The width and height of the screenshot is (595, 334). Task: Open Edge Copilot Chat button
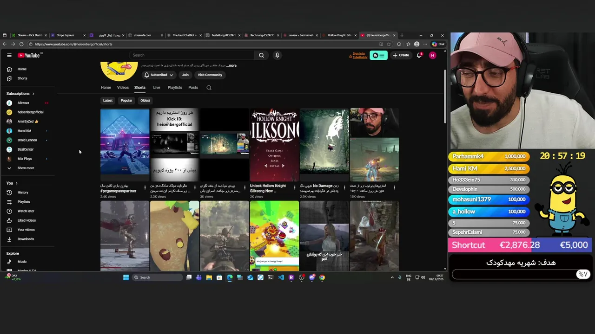(x=438, y=44)
